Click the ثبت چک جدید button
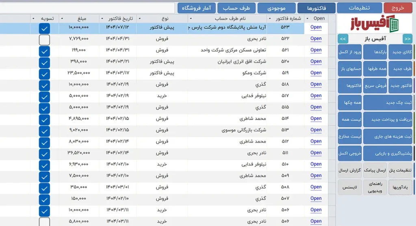The width and height of the screenshot is (416, 226). click(388, 103)
